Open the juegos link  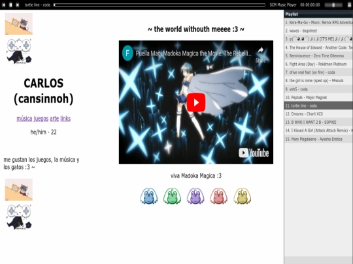click(41, 118)
